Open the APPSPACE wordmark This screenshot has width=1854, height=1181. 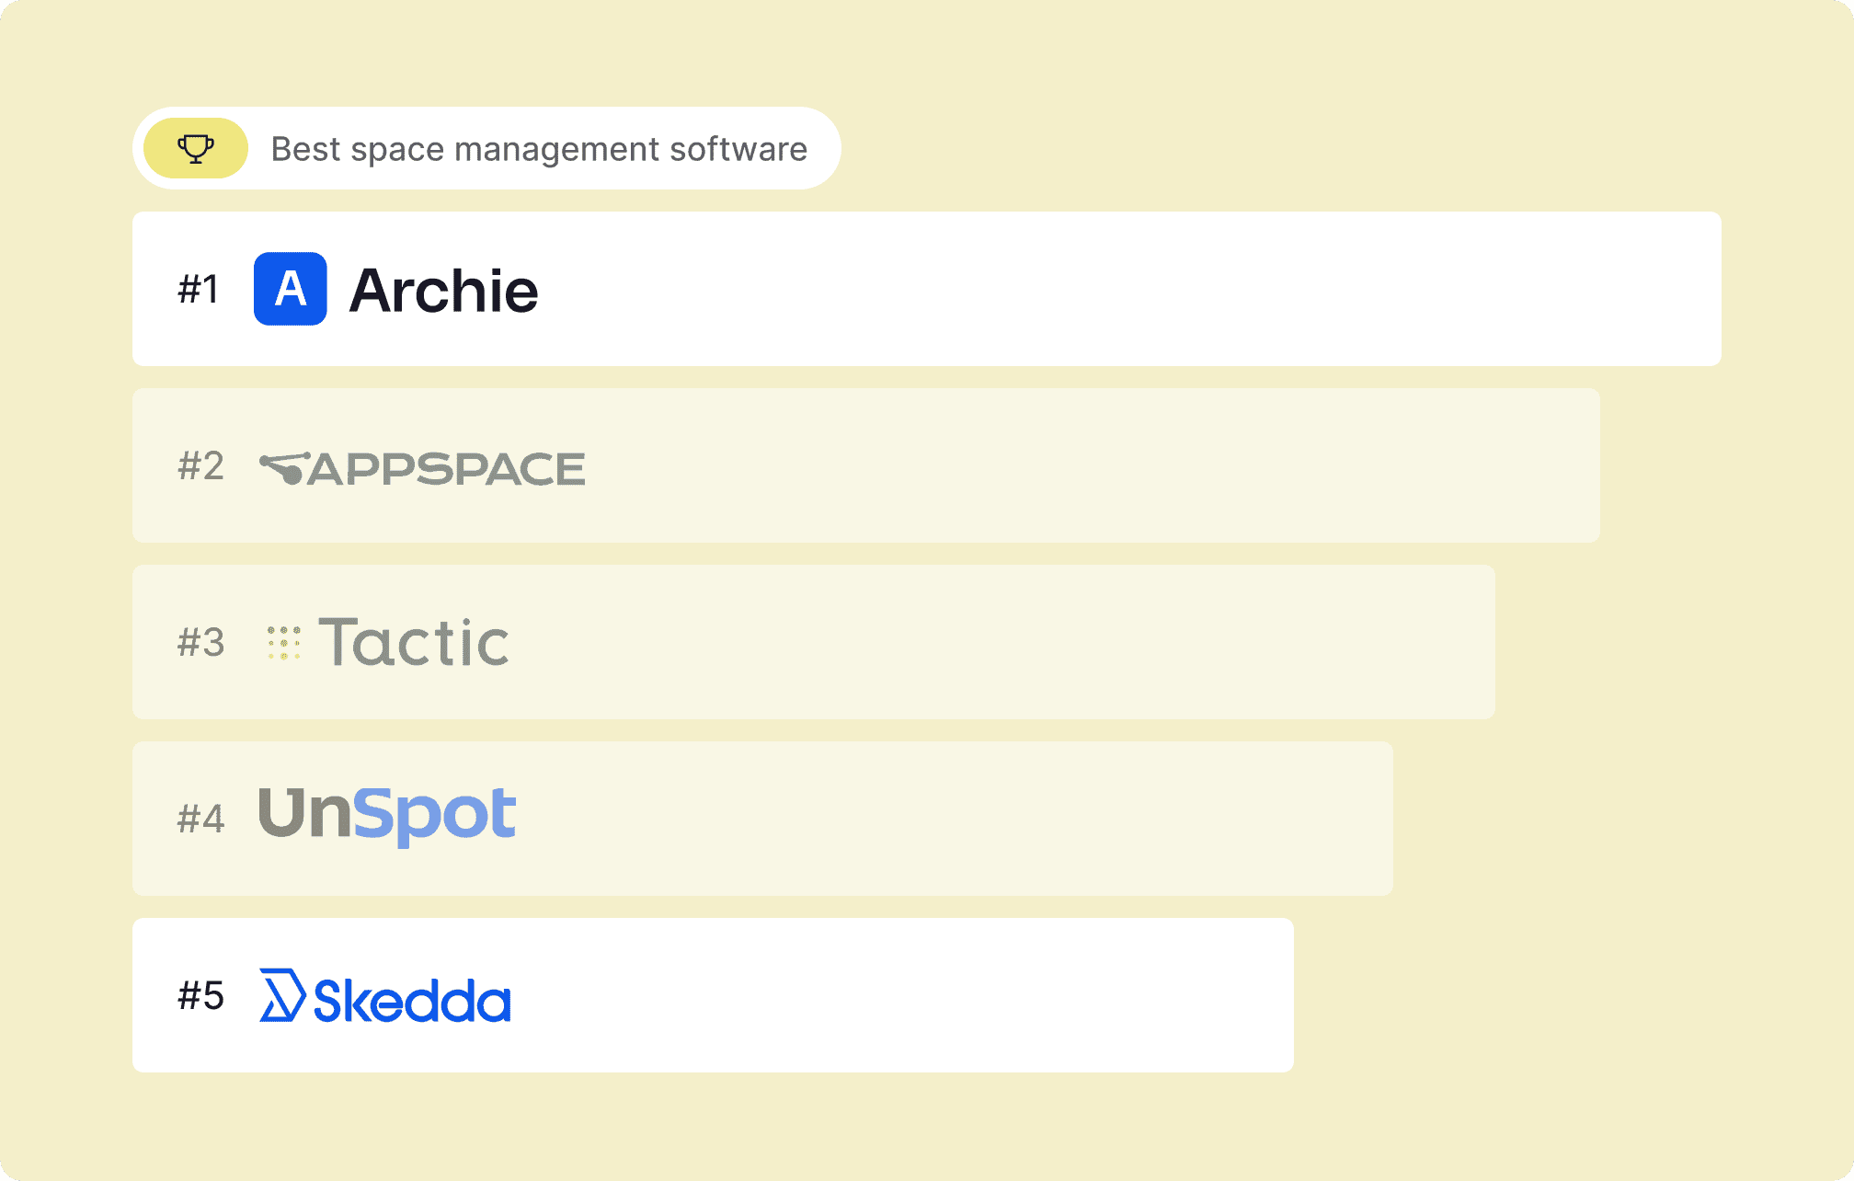[x=447, y=469]
